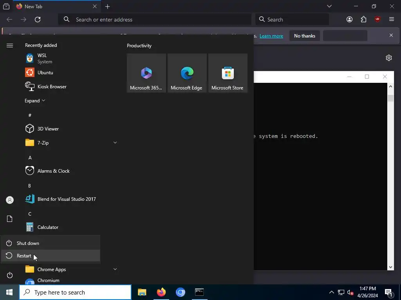401x300 pixels.
Task: Open Firefox application menu
Action: pyautogui.click(x=391, y=20)
